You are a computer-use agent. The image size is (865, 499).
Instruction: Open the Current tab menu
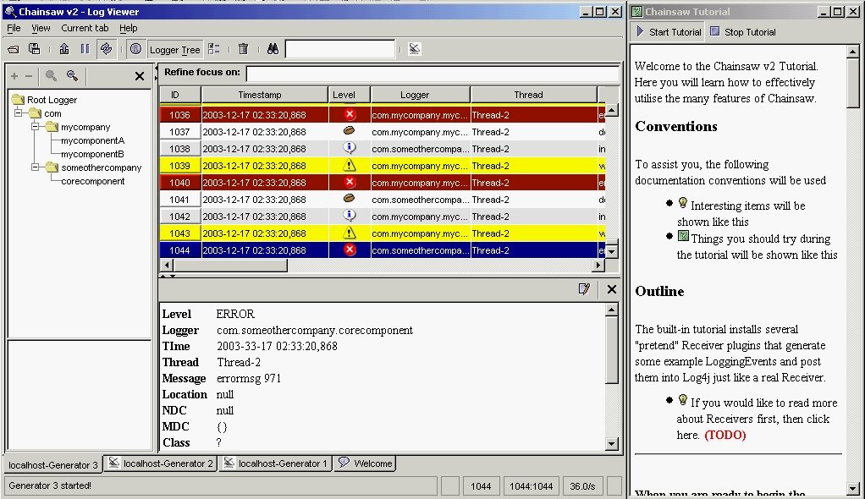pyautogui.click(x=85, y=28)
